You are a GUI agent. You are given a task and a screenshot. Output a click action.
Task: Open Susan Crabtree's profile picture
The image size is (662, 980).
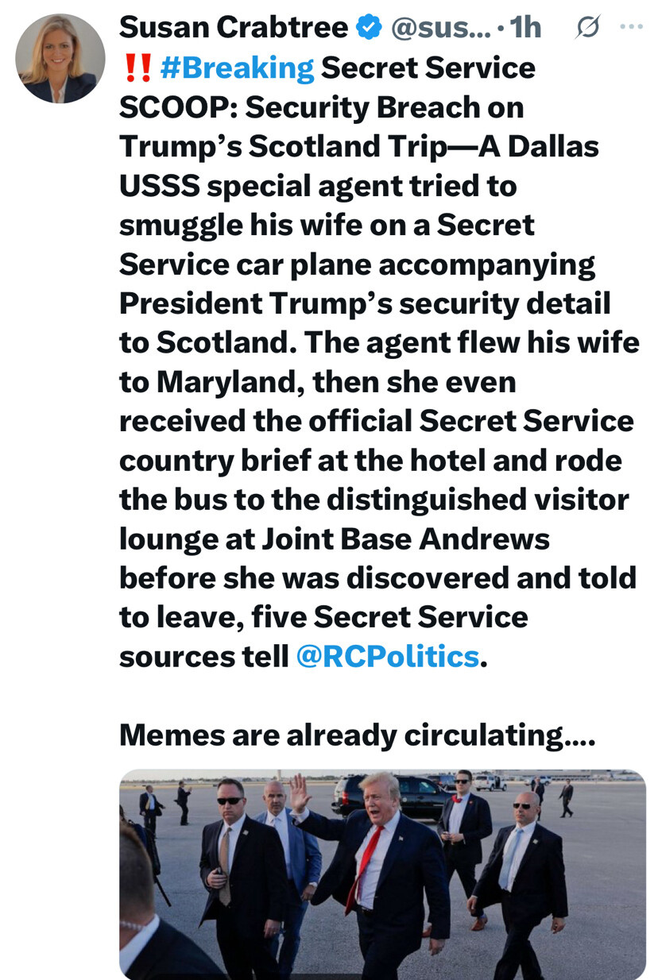tap(60, 59)
